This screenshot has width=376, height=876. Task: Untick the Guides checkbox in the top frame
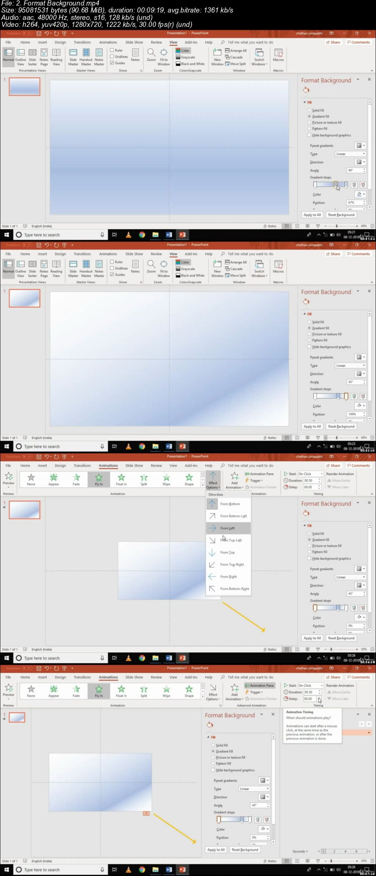[x=112, y=63]
